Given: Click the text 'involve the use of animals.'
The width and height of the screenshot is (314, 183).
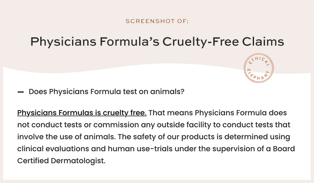Looking at the screenshot, I should 66,137.
